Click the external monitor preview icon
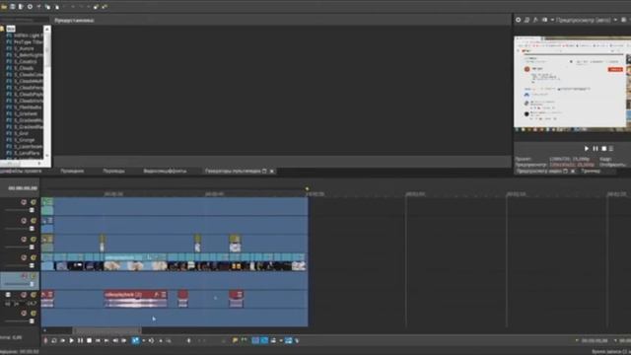Viewport: 631px width, 355px height. [x=526, y=20]
